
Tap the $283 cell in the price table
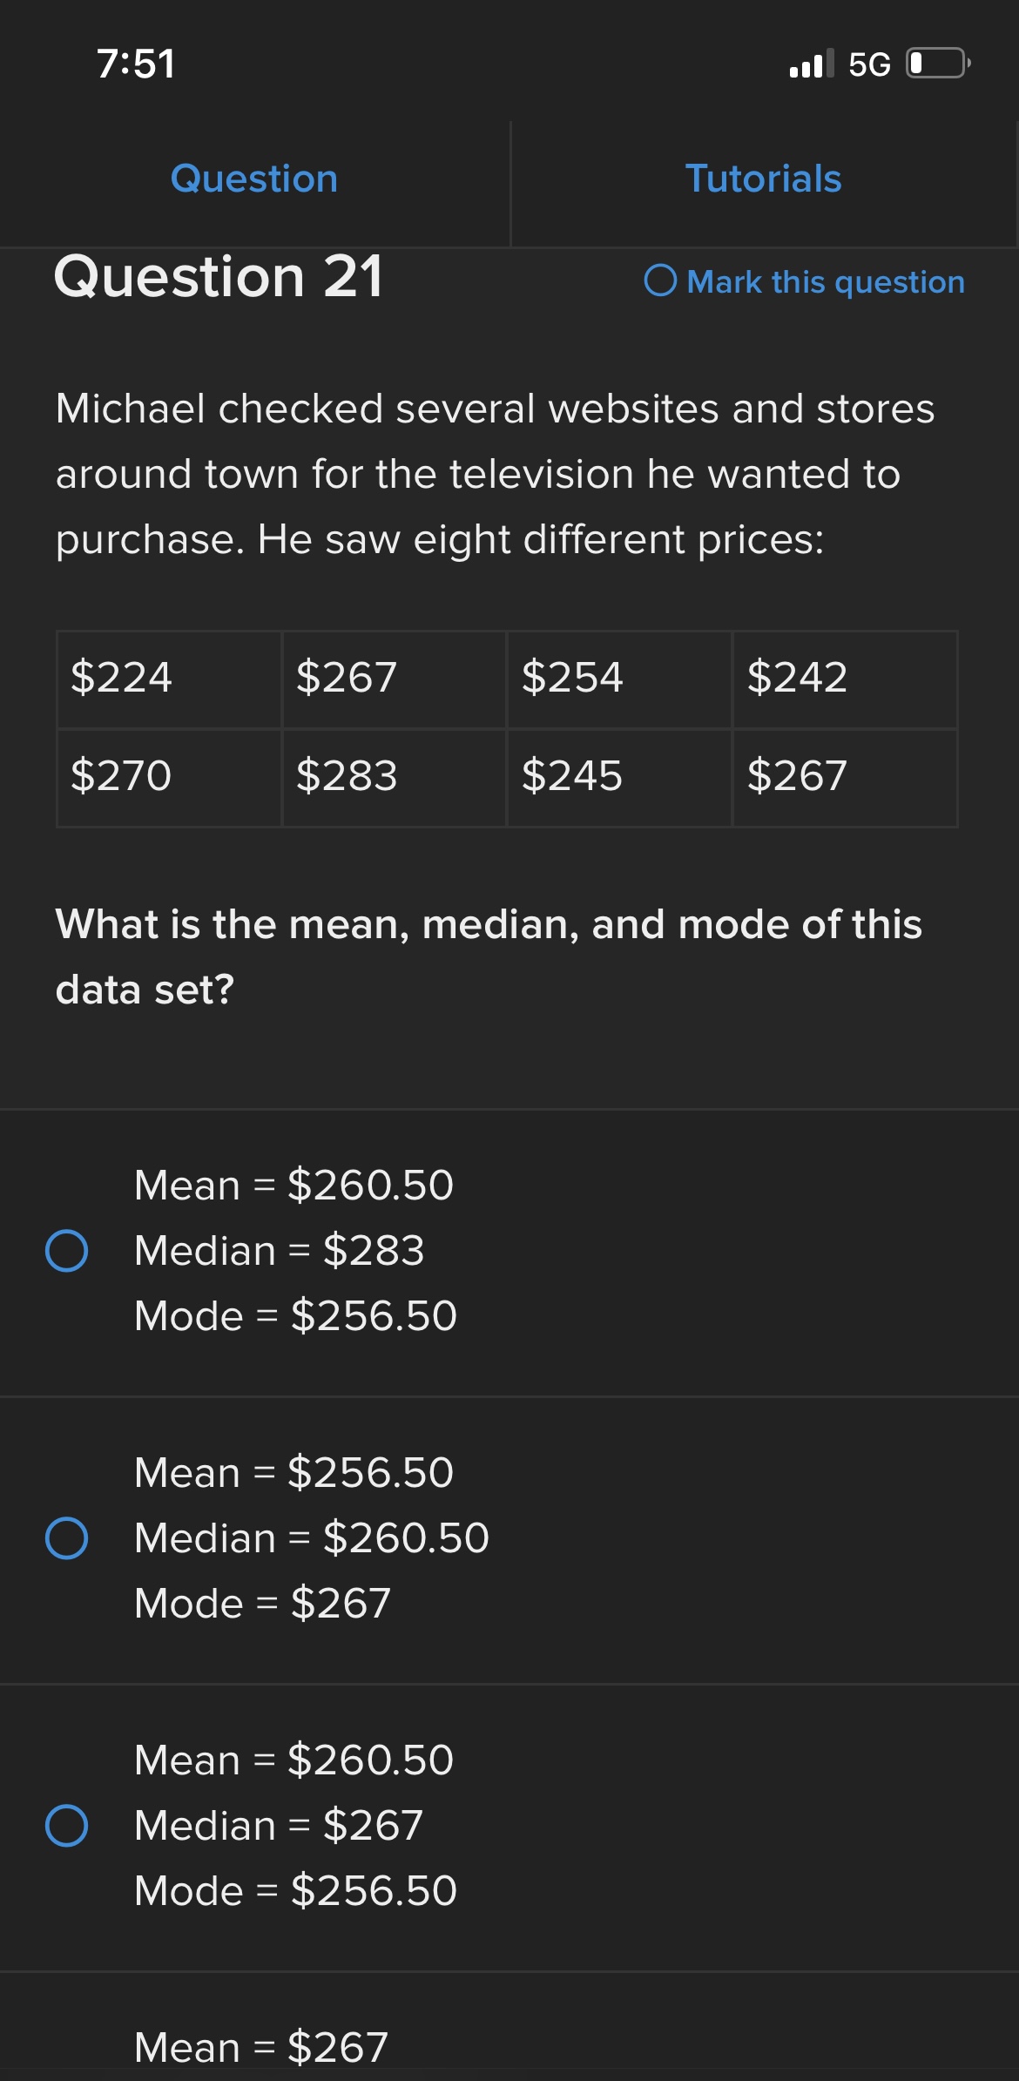coord(394,777)
